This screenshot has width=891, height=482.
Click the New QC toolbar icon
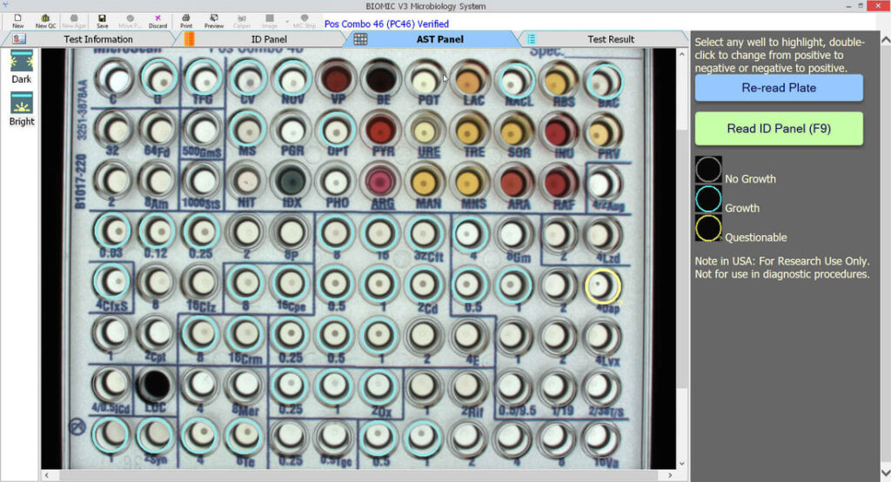(x=45, y=22)
